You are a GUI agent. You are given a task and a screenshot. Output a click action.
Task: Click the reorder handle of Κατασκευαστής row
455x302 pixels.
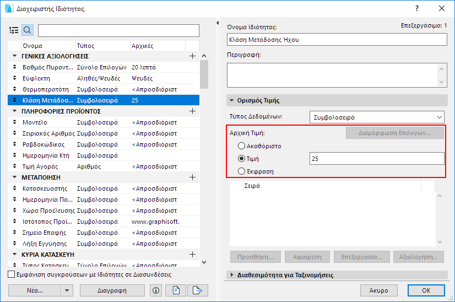click(x=14, y=188)
